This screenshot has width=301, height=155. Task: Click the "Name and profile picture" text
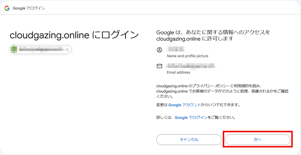[187, 56]
